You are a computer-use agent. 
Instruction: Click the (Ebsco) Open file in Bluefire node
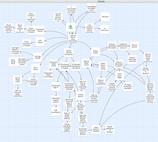coord(146,71)
